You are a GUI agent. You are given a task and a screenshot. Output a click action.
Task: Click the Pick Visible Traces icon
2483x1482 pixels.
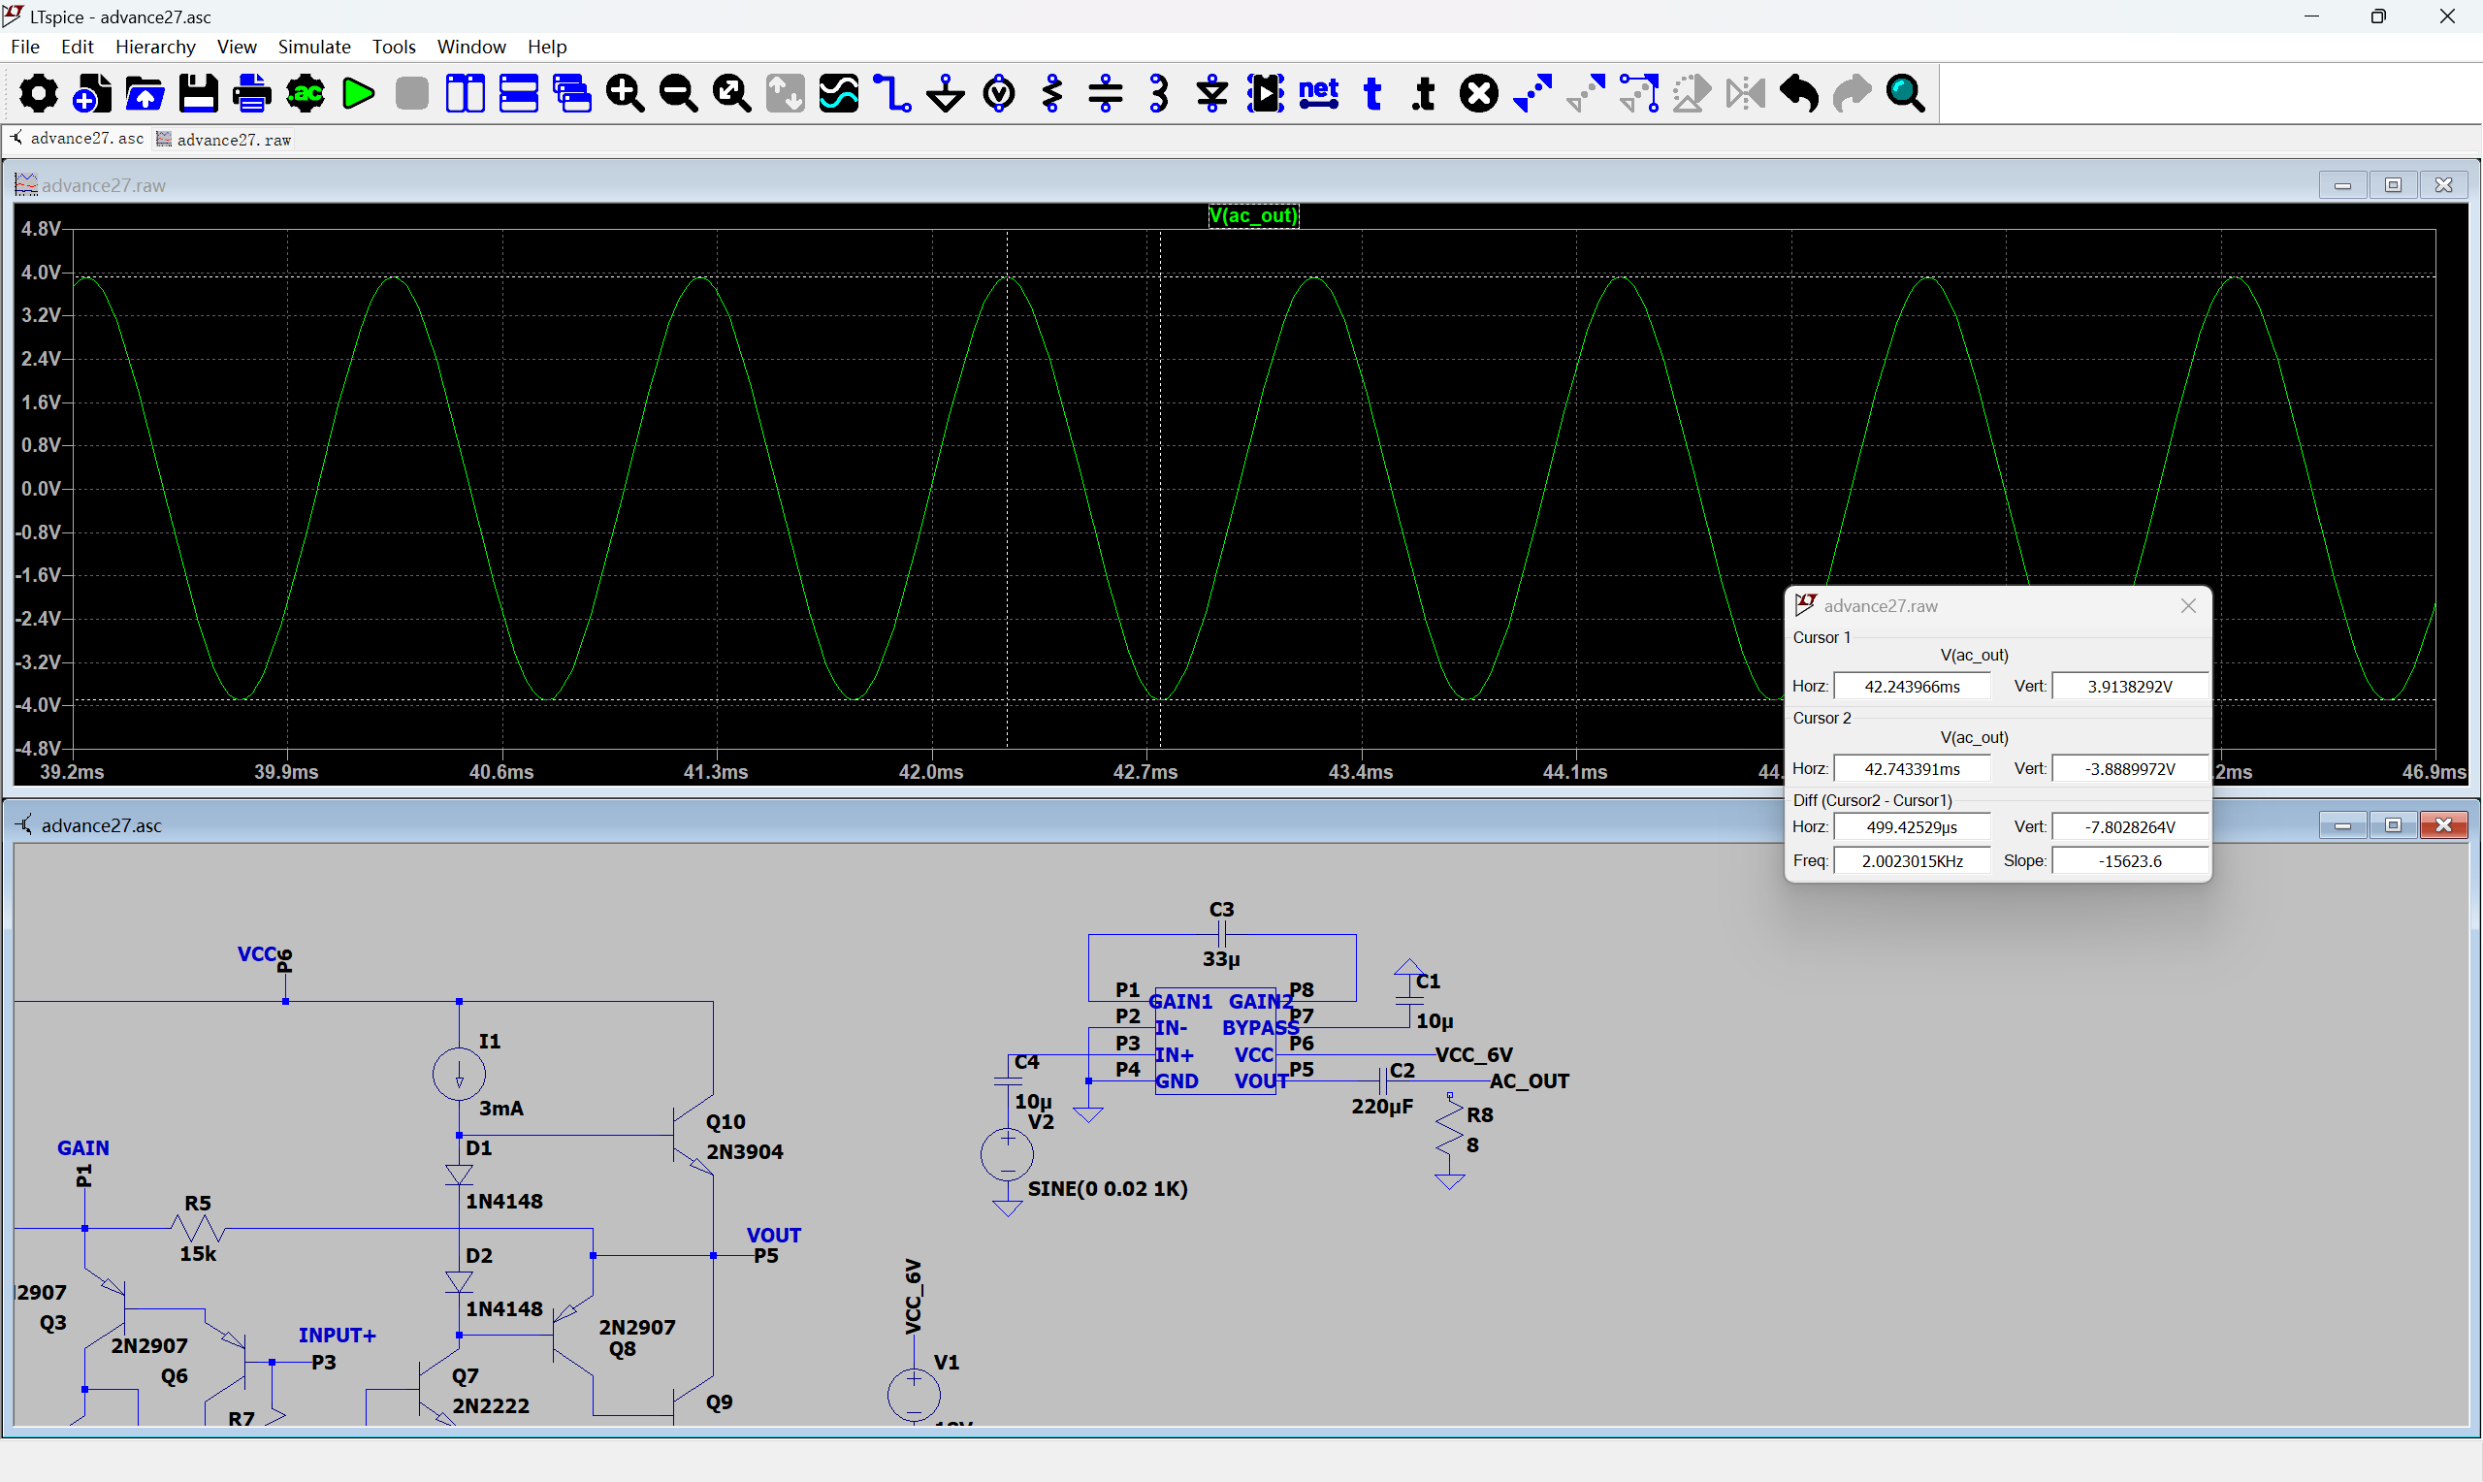click(x=839, y=94)
